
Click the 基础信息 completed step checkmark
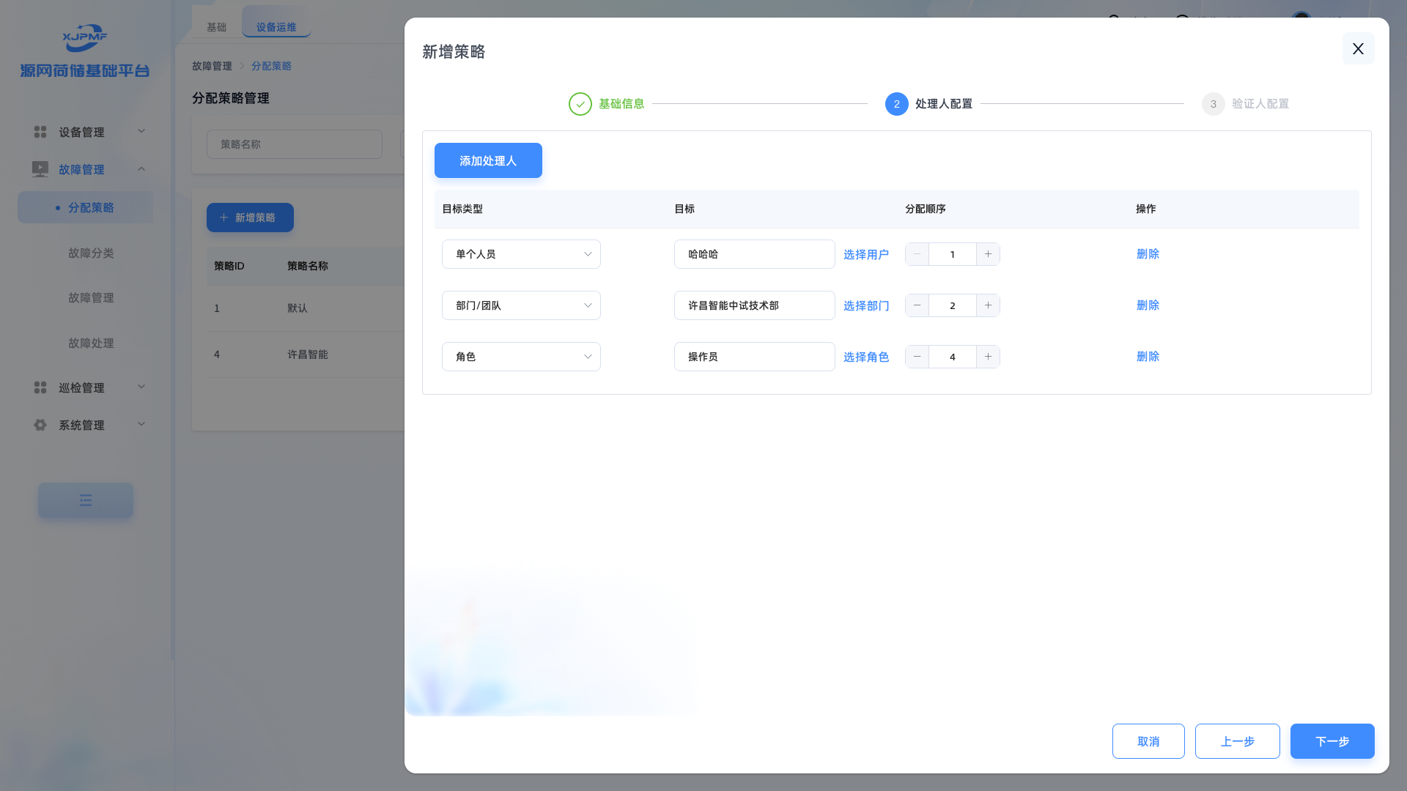(x=580, y=104)
